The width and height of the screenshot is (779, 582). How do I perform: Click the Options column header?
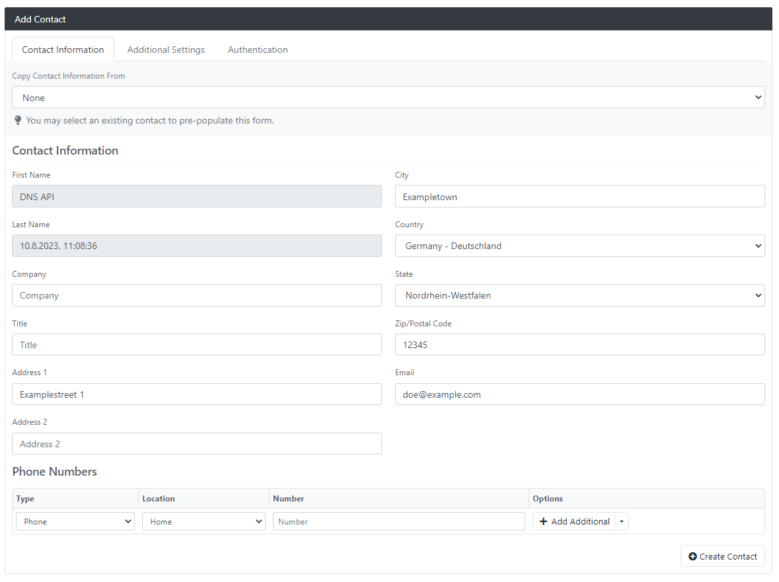point(548,499)
